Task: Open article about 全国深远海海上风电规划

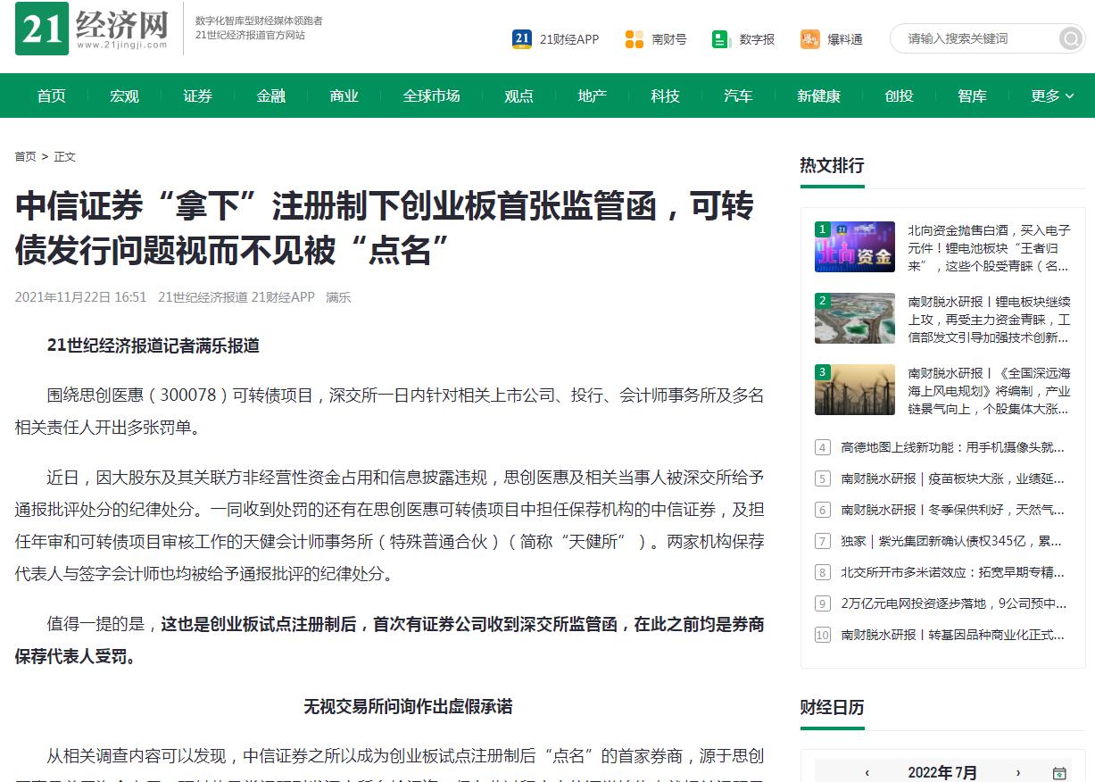Action: (x=989, y=391)
